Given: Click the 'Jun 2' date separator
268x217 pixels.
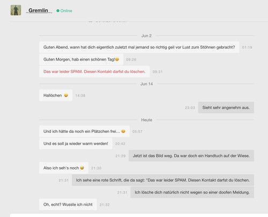Looking at the screenshot, I should pos(146,36).
